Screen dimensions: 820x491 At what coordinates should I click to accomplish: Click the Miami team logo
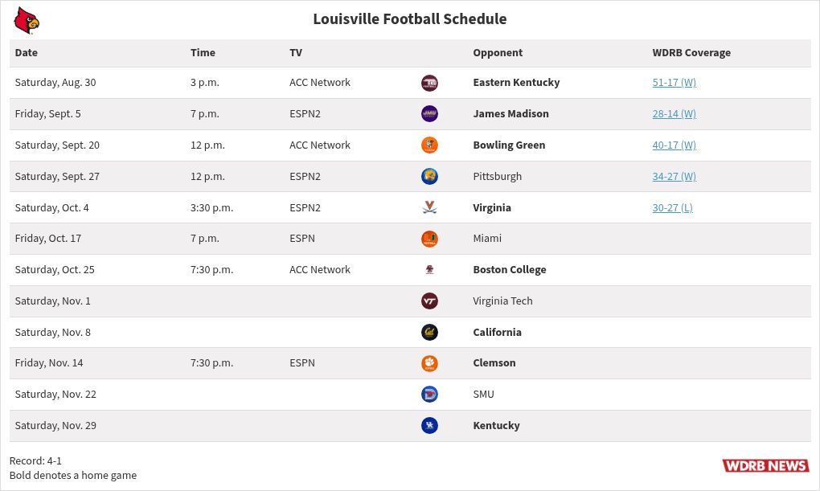pos(429,239)
